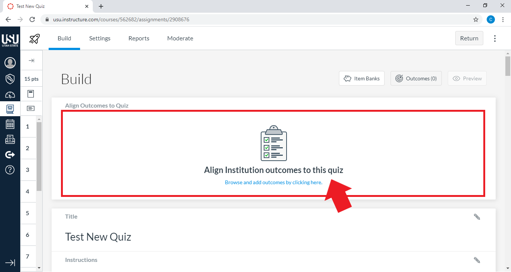Switch to the Settings tab
Screen dimensions: 511x272
[100, 38]
